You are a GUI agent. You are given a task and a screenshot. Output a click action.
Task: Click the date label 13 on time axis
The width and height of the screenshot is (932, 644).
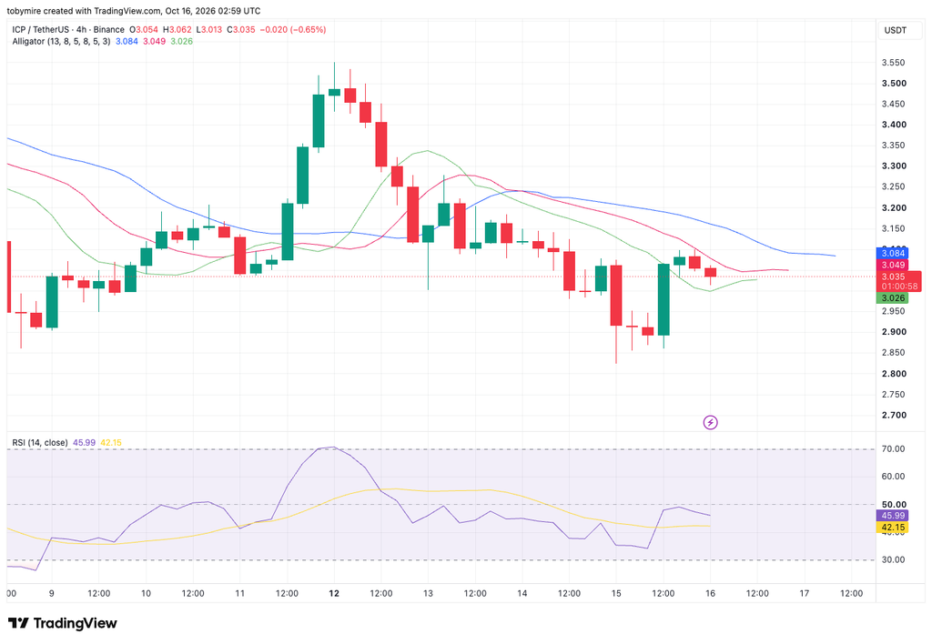pos(428,593)
